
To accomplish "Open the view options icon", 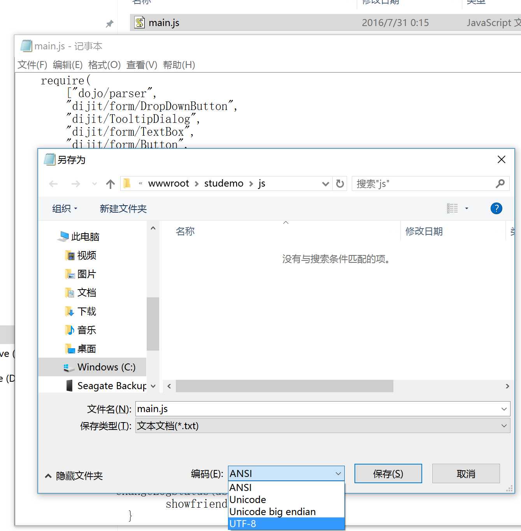I will tap(452, 208).
